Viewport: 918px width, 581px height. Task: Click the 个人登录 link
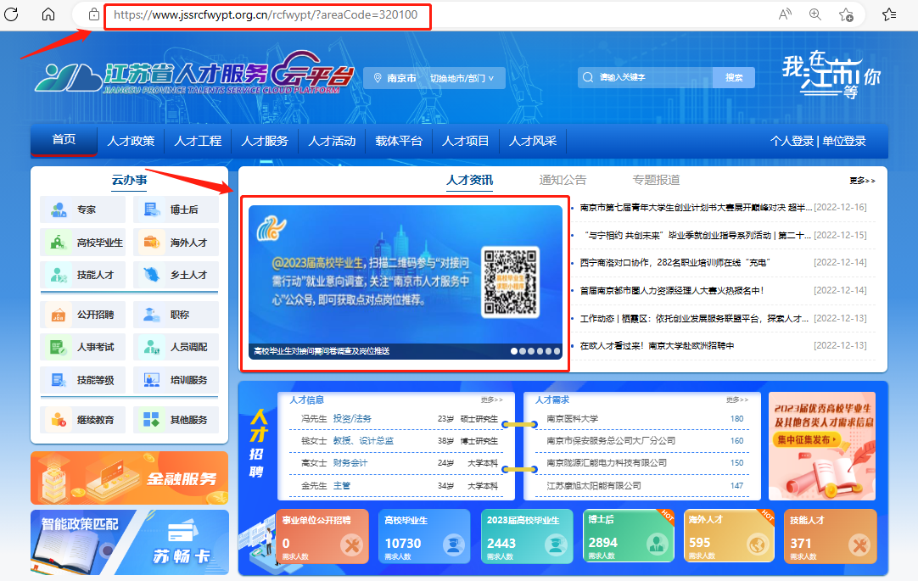point(792,141)
